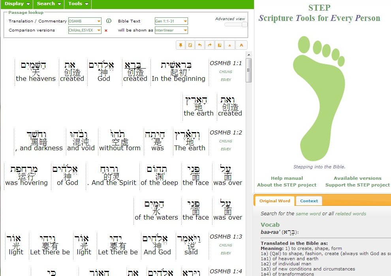Click the word 'without form'
The width and height of the screenshot is (391, 276).
point(120,148)
